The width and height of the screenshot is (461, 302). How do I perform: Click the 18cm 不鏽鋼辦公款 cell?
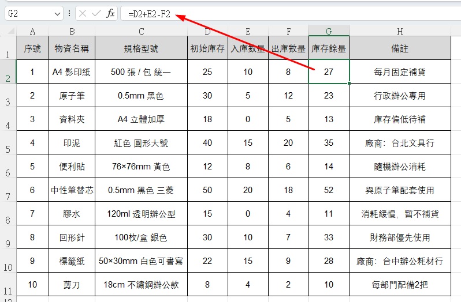pyautogui.click(x=141, y=284)
